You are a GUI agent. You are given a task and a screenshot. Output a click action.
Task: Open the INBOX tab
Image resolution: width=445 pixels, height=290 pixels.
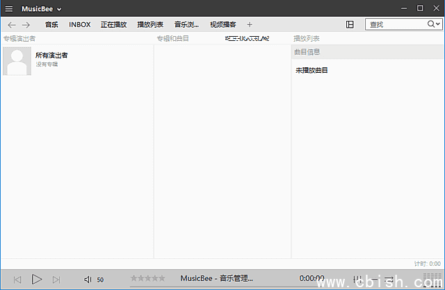(80, 25)
